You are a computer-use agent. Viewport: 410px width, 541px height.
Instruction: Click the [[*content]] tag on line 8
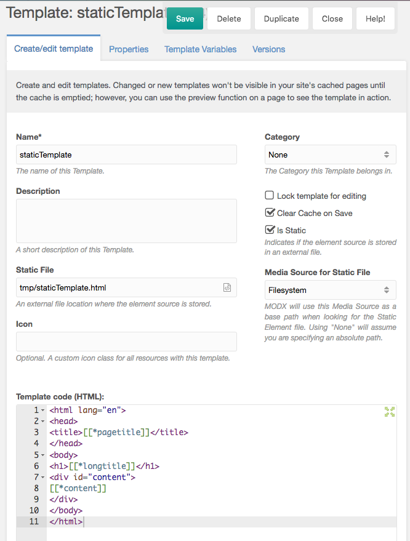click(x=78, y=488)
